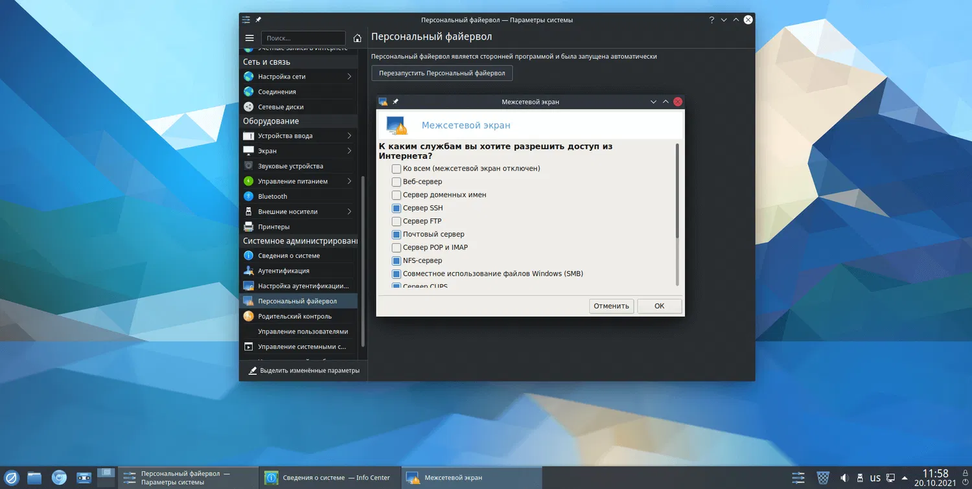Enable the Web server checkbox

(x=397, y=182)
